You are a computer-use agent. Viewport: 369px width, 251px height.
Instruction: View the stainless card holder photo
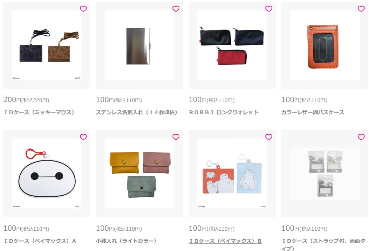[139, 45]
